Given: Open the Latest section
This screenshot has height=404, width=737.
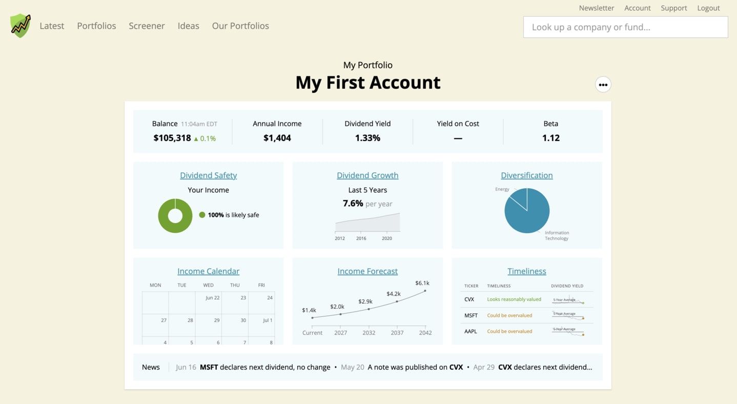Looking at the screenshot, I should [52, 25].
